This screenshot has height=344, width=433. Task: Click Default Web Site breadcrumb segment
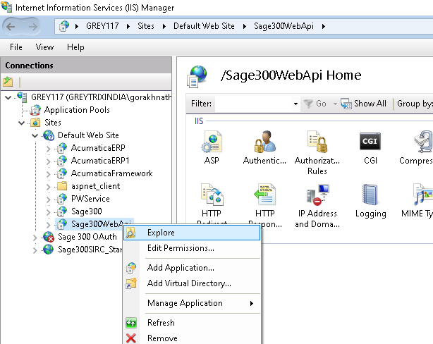tap(204, 26)
